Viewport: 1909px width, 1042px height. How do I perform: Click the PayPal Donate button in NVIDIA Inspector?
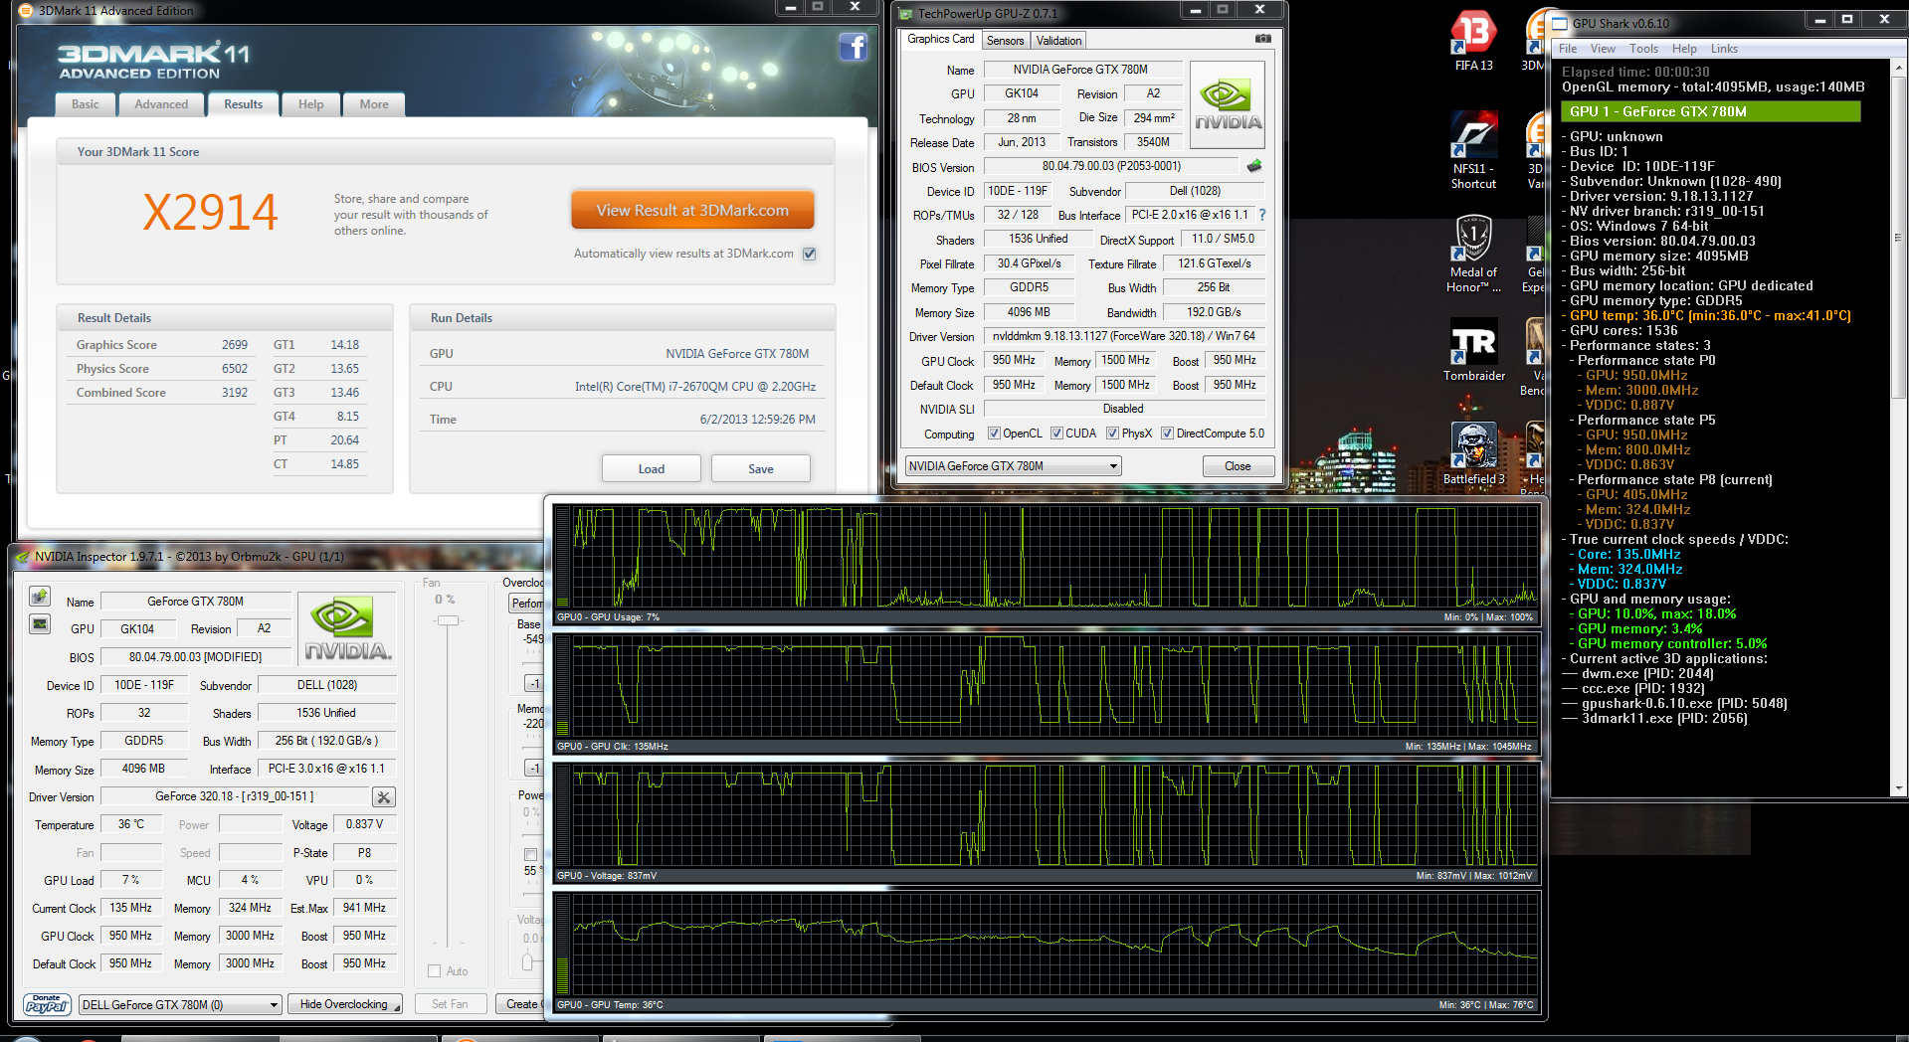pos(47,1004)
